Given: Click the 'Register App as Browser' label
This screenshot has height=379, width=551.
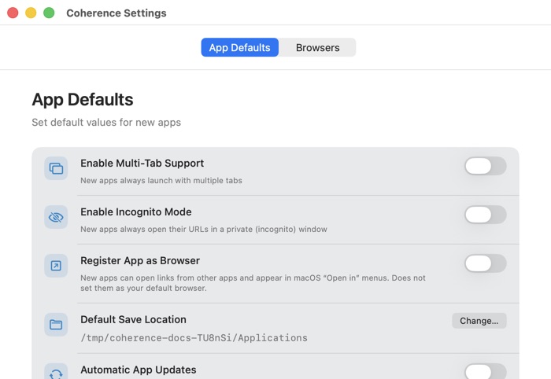Looking at the screenshot, I should pyautogui.click(x=140, y=261).
